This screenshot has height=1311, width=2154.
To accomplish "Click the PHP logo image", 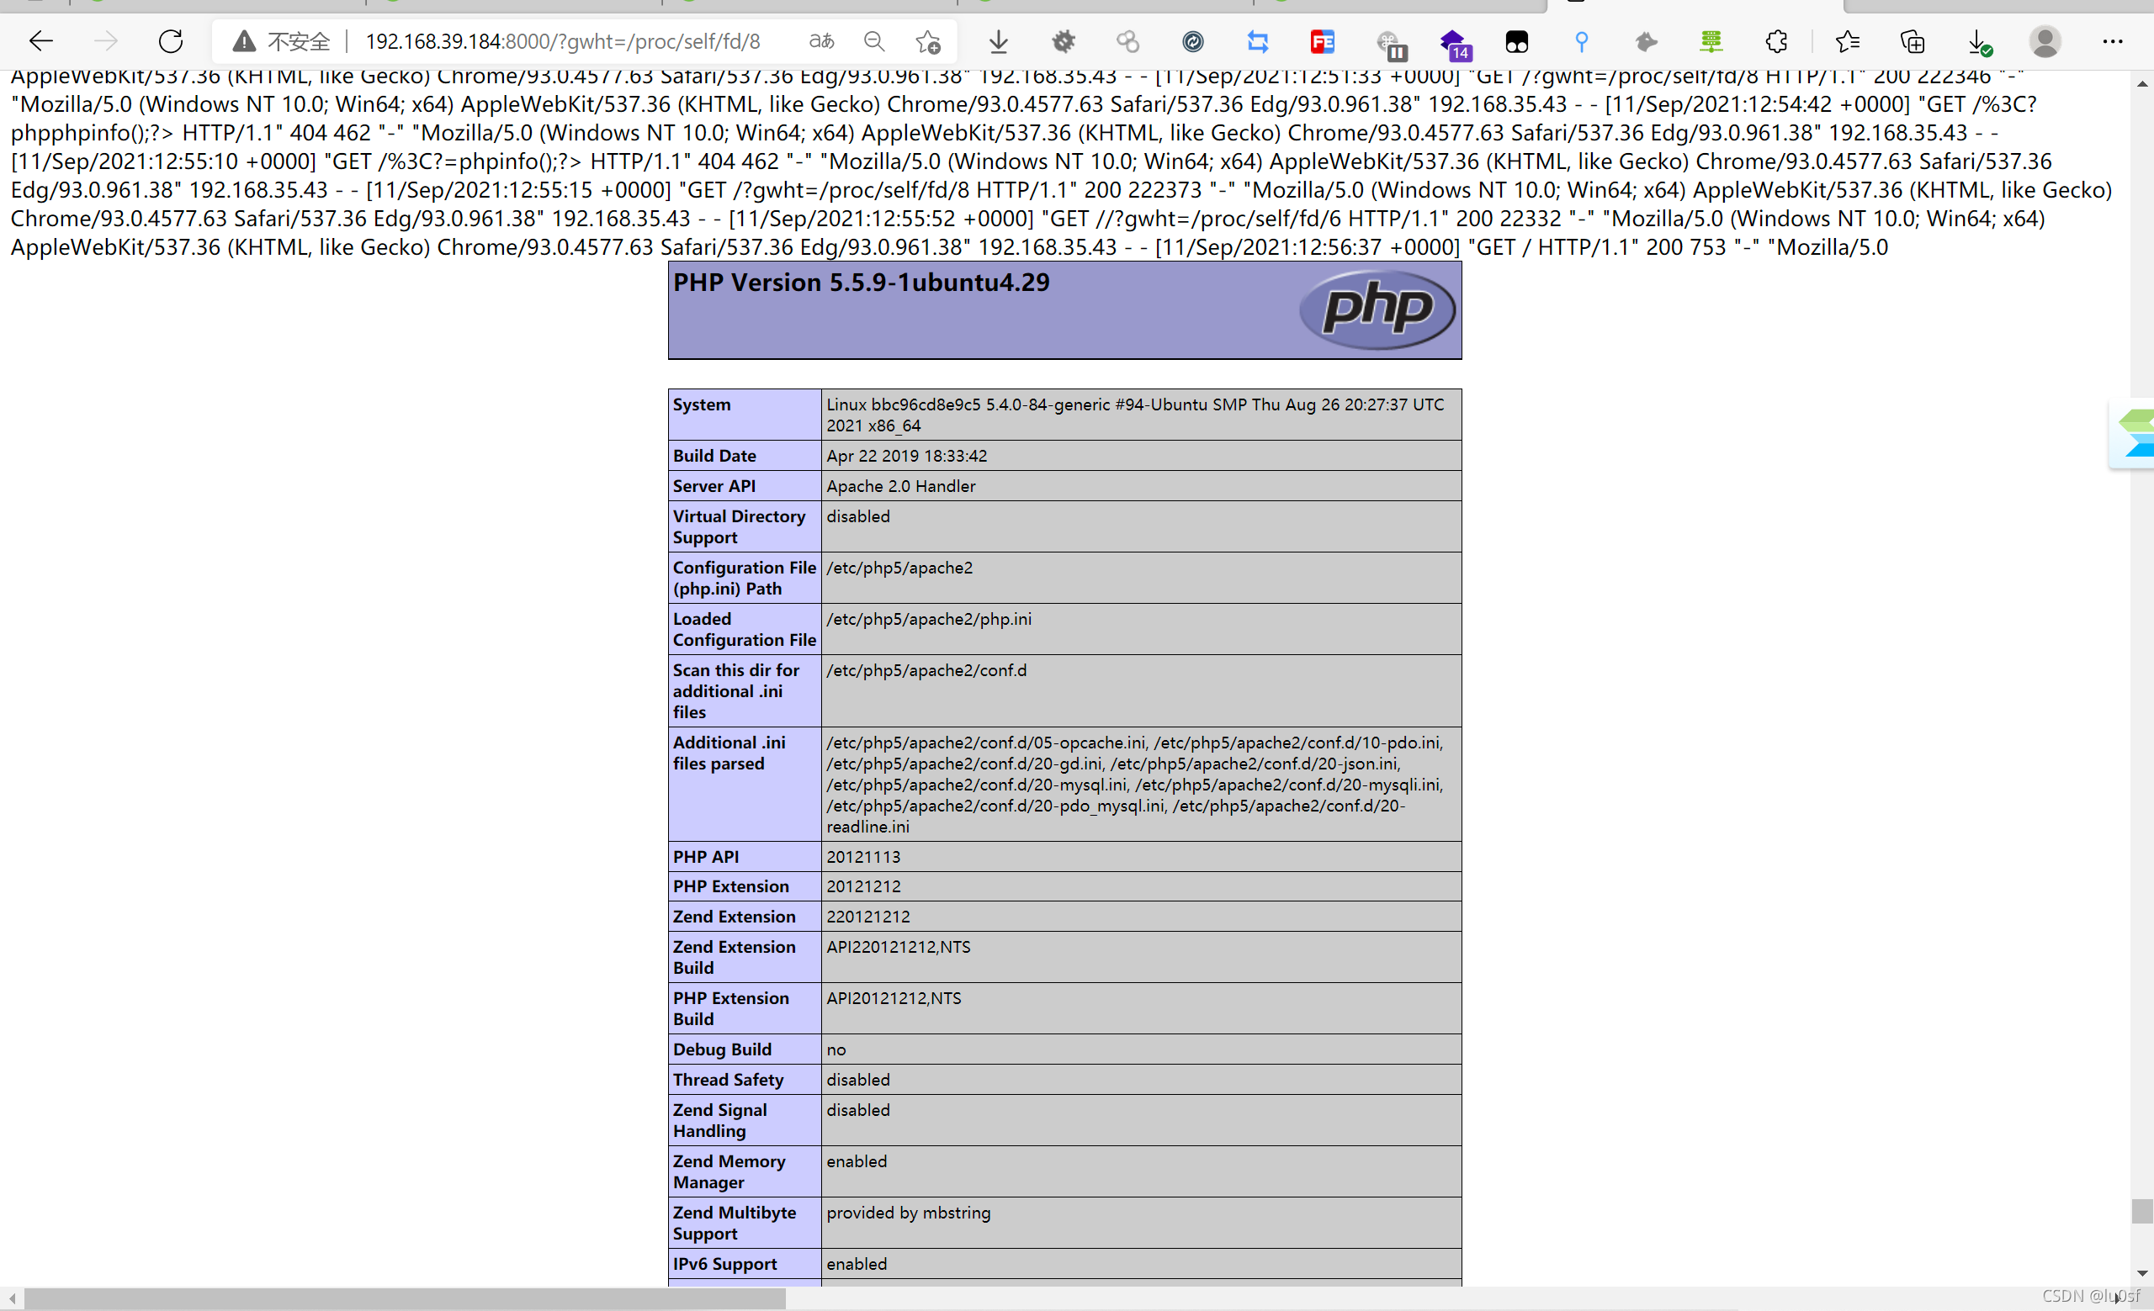I will (x=1377, y=309).
